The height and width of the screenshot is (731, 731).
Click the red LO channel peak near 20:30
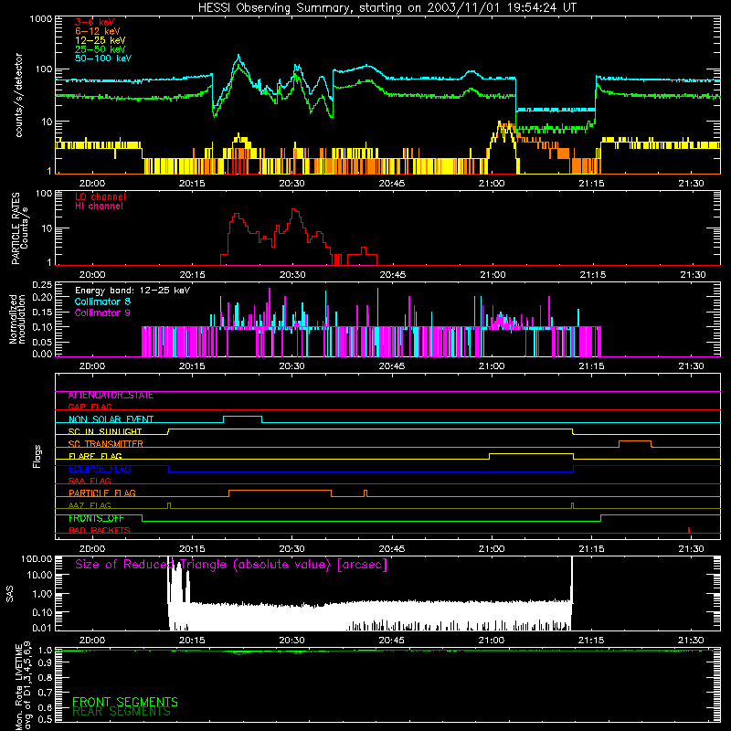click(294, 210)
